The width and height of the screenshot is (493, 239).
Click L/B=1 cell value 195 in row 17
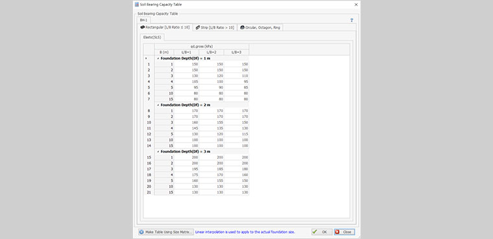(x=186, y=168)
